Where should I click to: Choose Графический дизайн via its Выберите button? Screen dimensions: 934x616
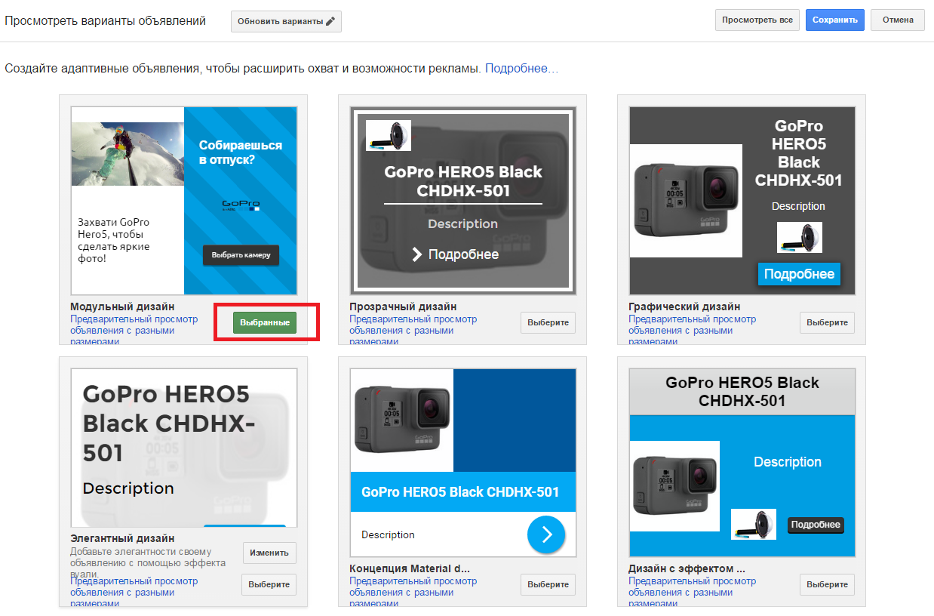coord(828,322)
